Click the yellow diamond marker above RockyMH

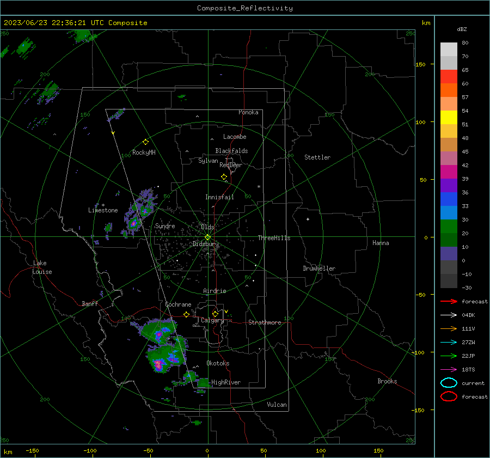145,142
